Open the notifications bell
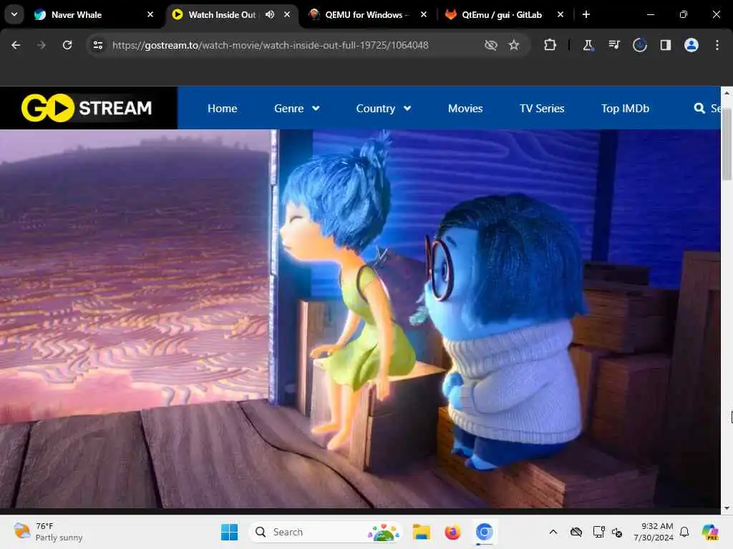 click(x=684, y=532)
